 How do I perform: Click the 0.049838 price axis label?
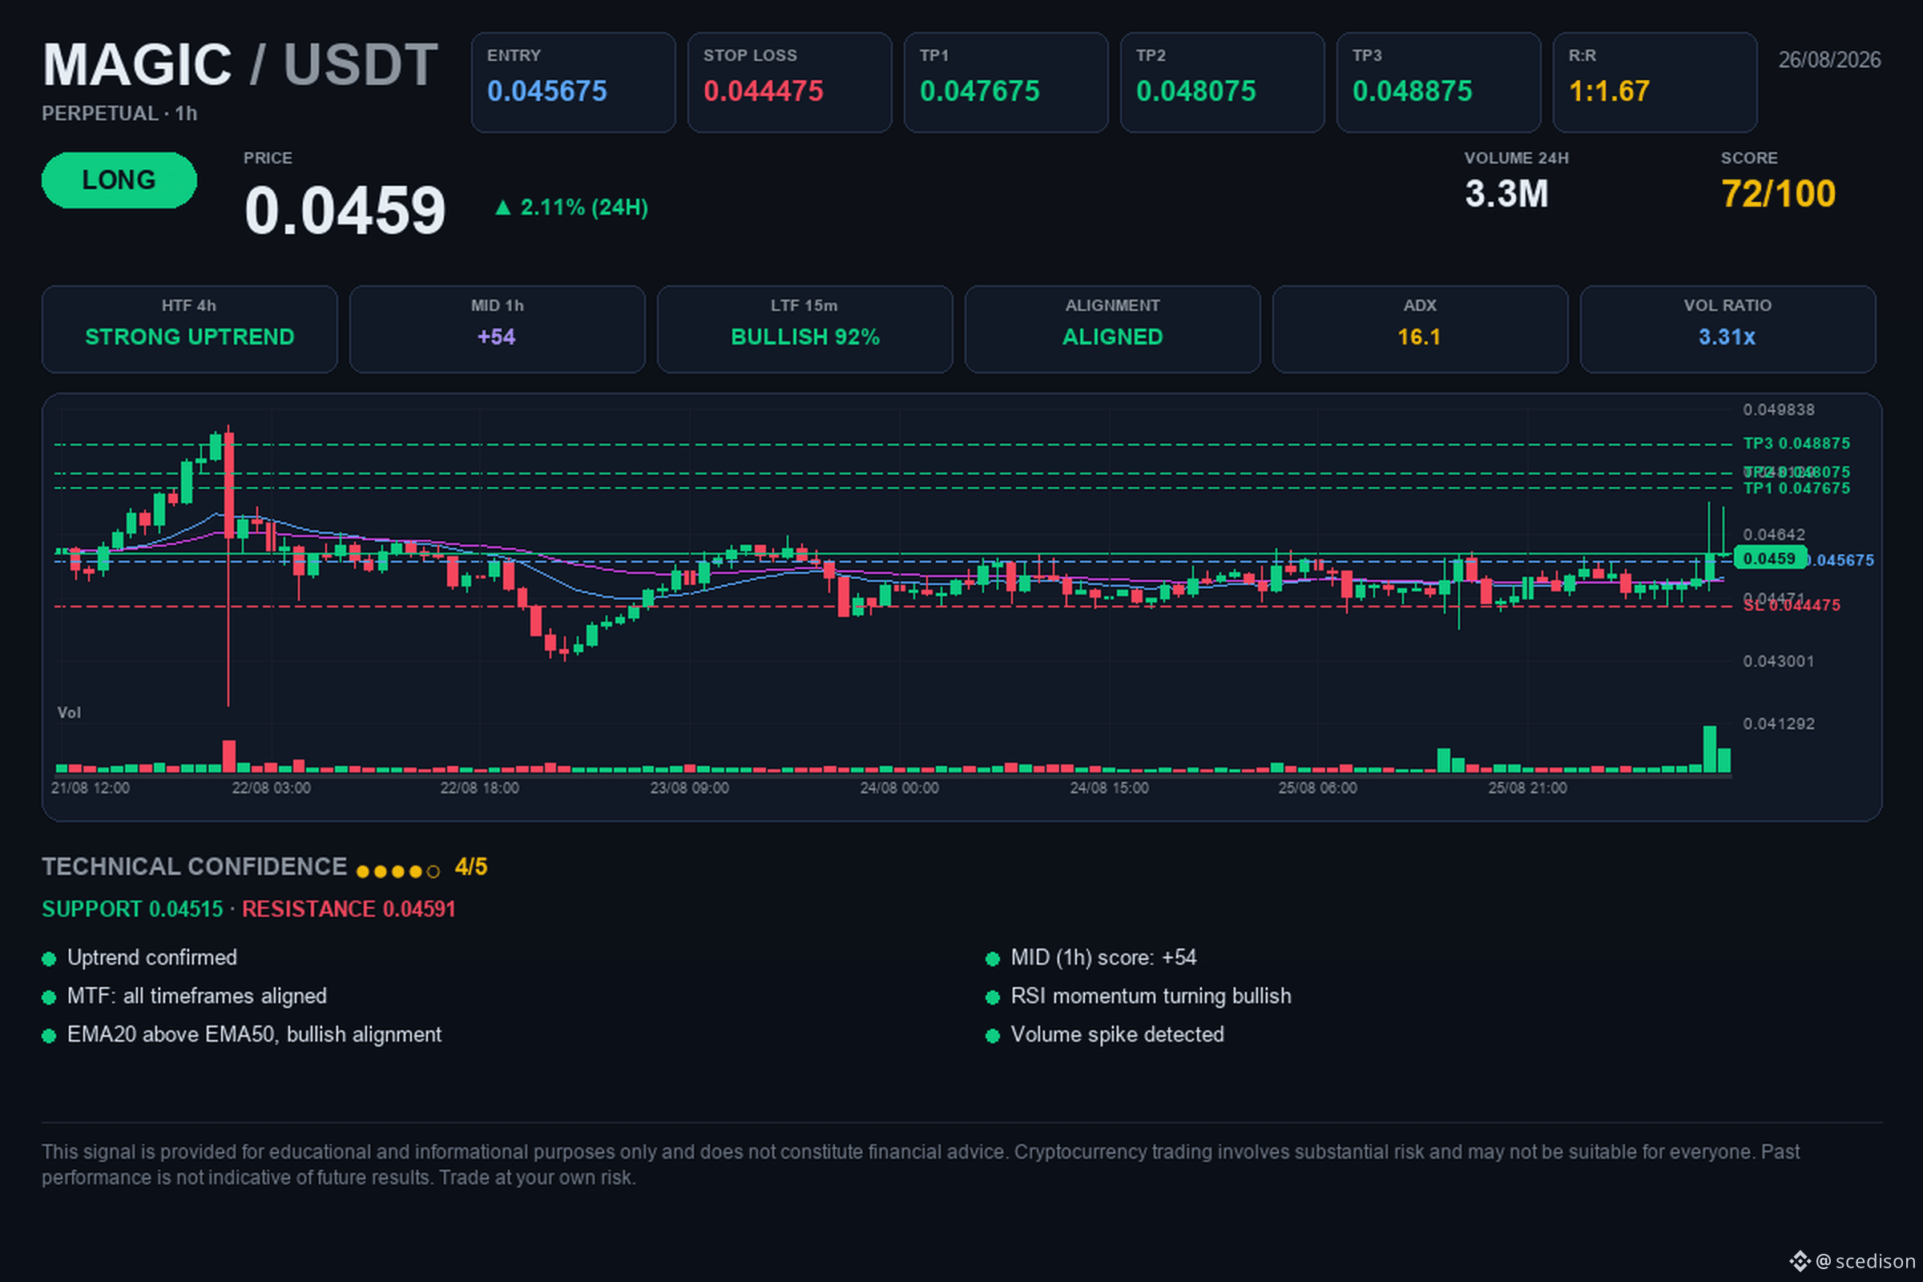coord(1778,409)
